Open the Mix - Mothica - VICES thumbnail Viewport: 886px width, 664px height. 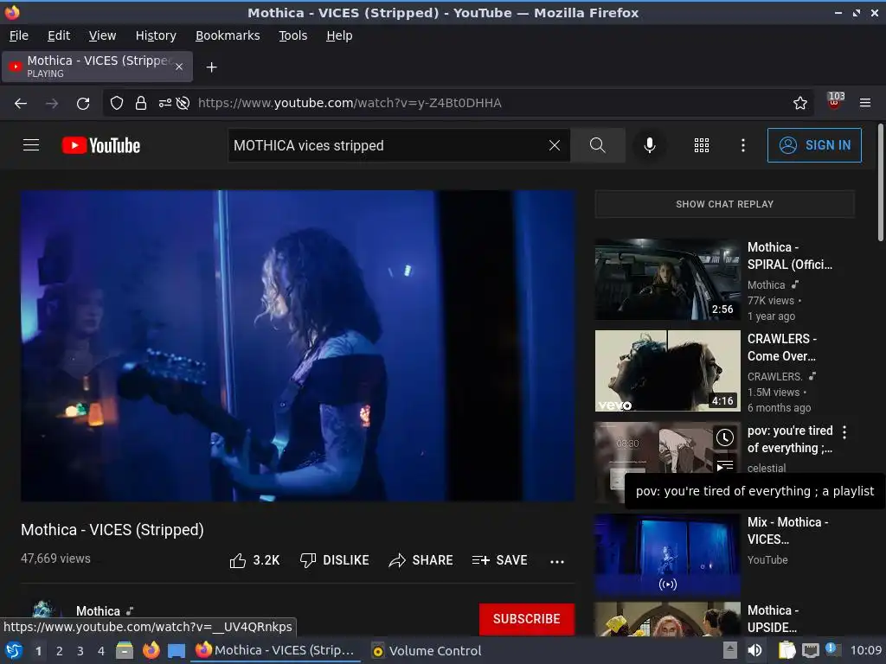(667, 554)
